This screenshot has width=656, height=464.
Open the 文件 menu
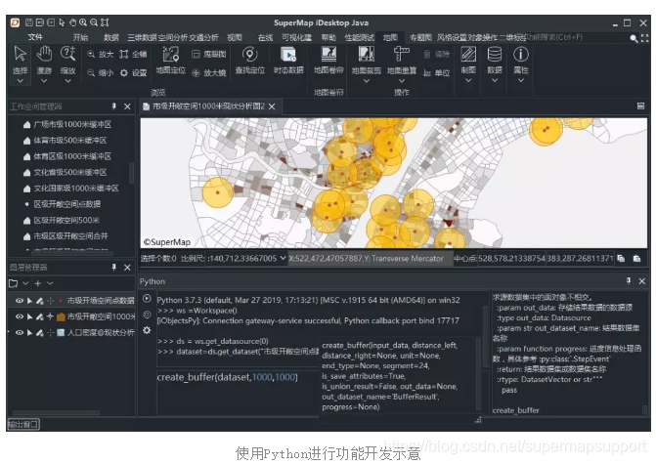pos(35,38)
